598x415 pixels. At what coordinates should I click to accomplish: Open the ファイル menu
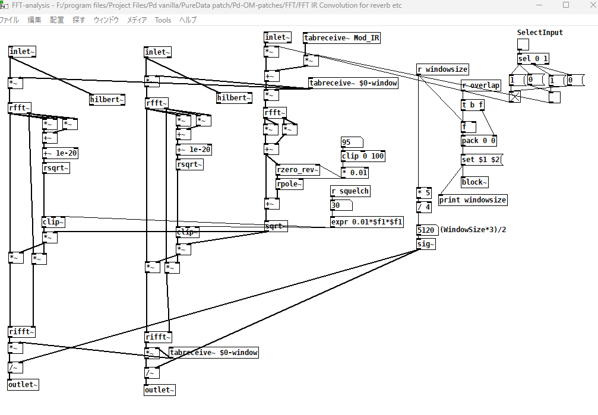(x=9, y=20)
